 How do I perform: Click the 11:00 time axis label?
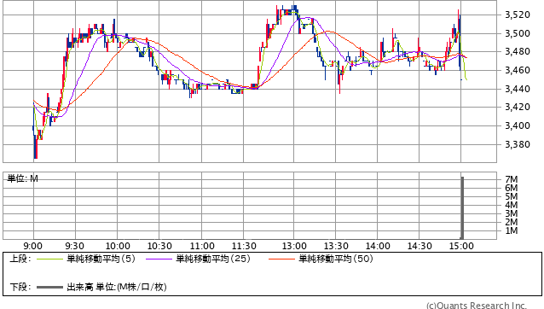202,246
